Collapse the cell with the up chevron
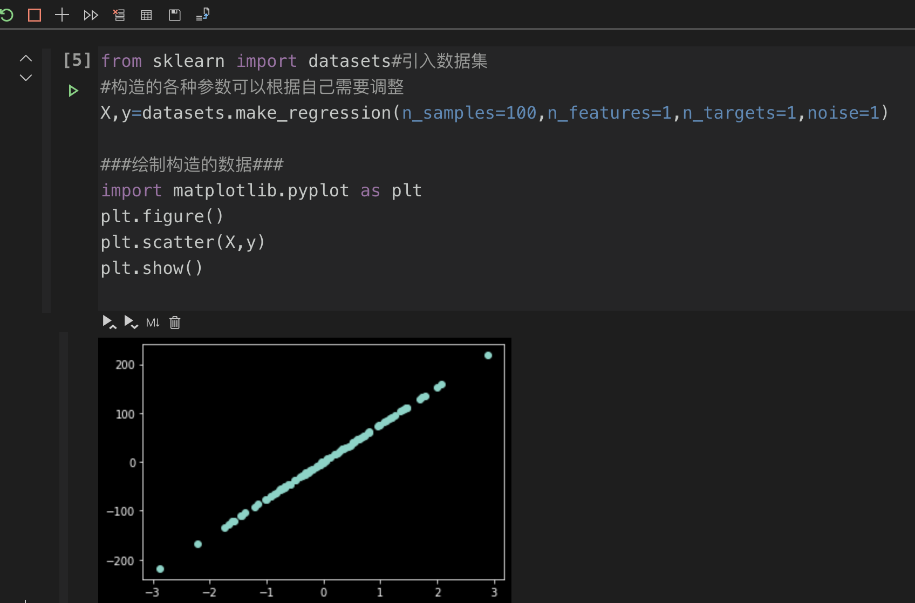915x603 pixels. [25, 58]
